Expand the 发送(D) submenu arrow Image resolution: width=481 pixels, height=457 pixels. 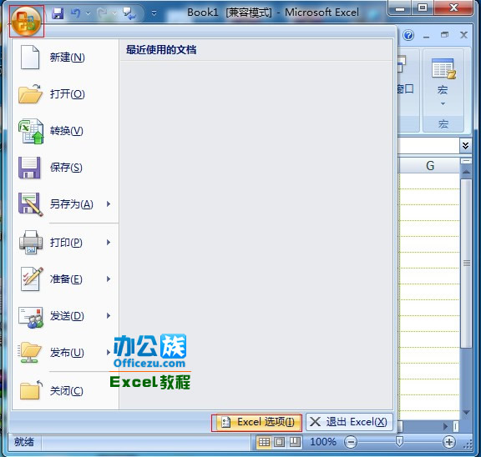click(x=109, y=315)
